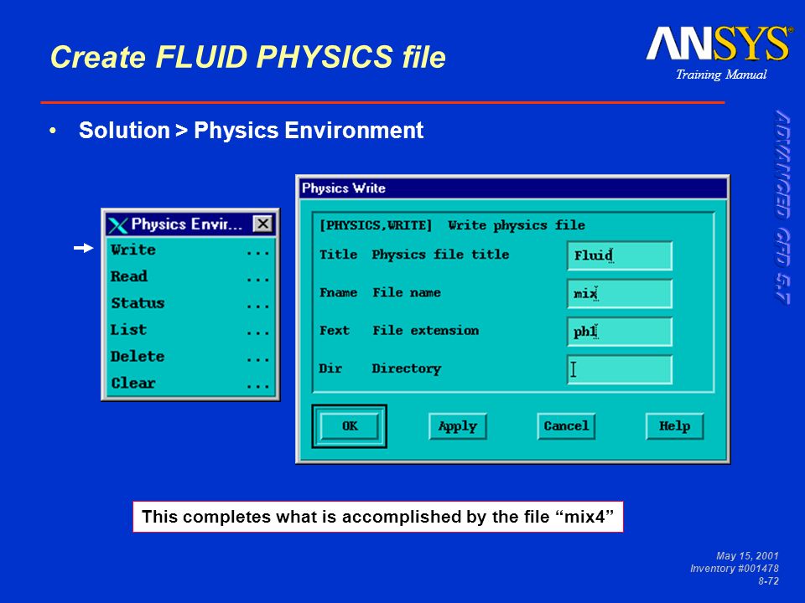
Task: Click the 'May 15, 2001' date text
Action: coord(747,556)
